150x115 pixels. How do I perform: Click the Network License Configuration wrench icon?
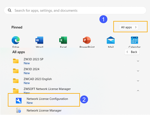[19, 101]
